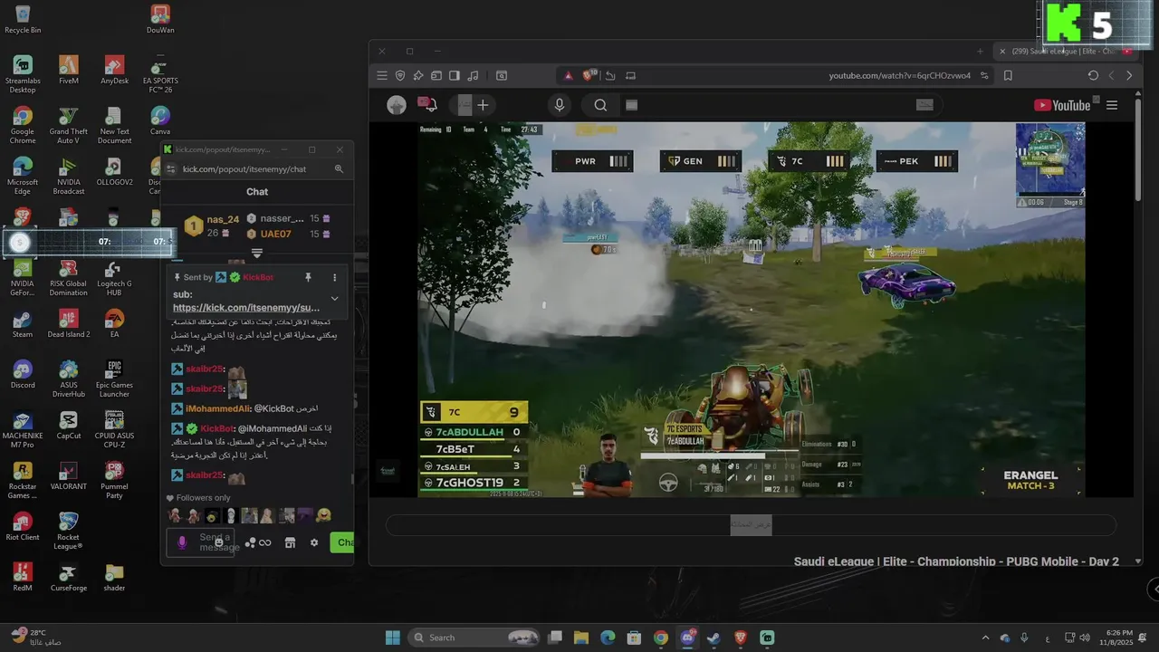This screenshot has width=1159, height=652.
Task: Click the YouTube logo
Action: coord(1062,105)
